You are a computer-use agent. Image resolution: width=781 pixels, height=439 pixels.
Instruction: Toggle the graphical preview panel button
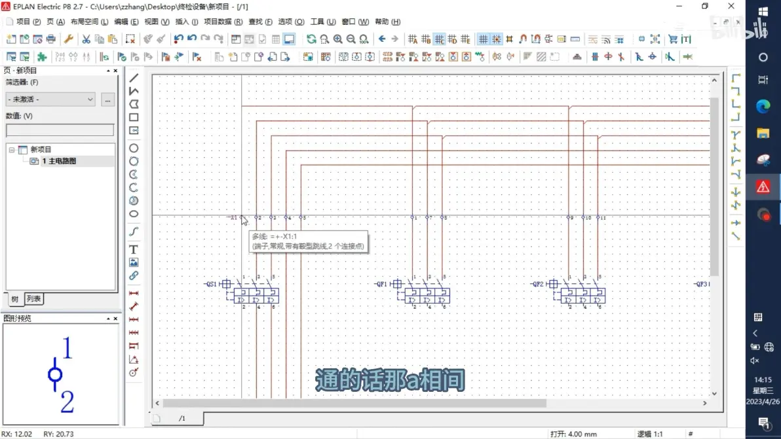click(x=289, y=39)
